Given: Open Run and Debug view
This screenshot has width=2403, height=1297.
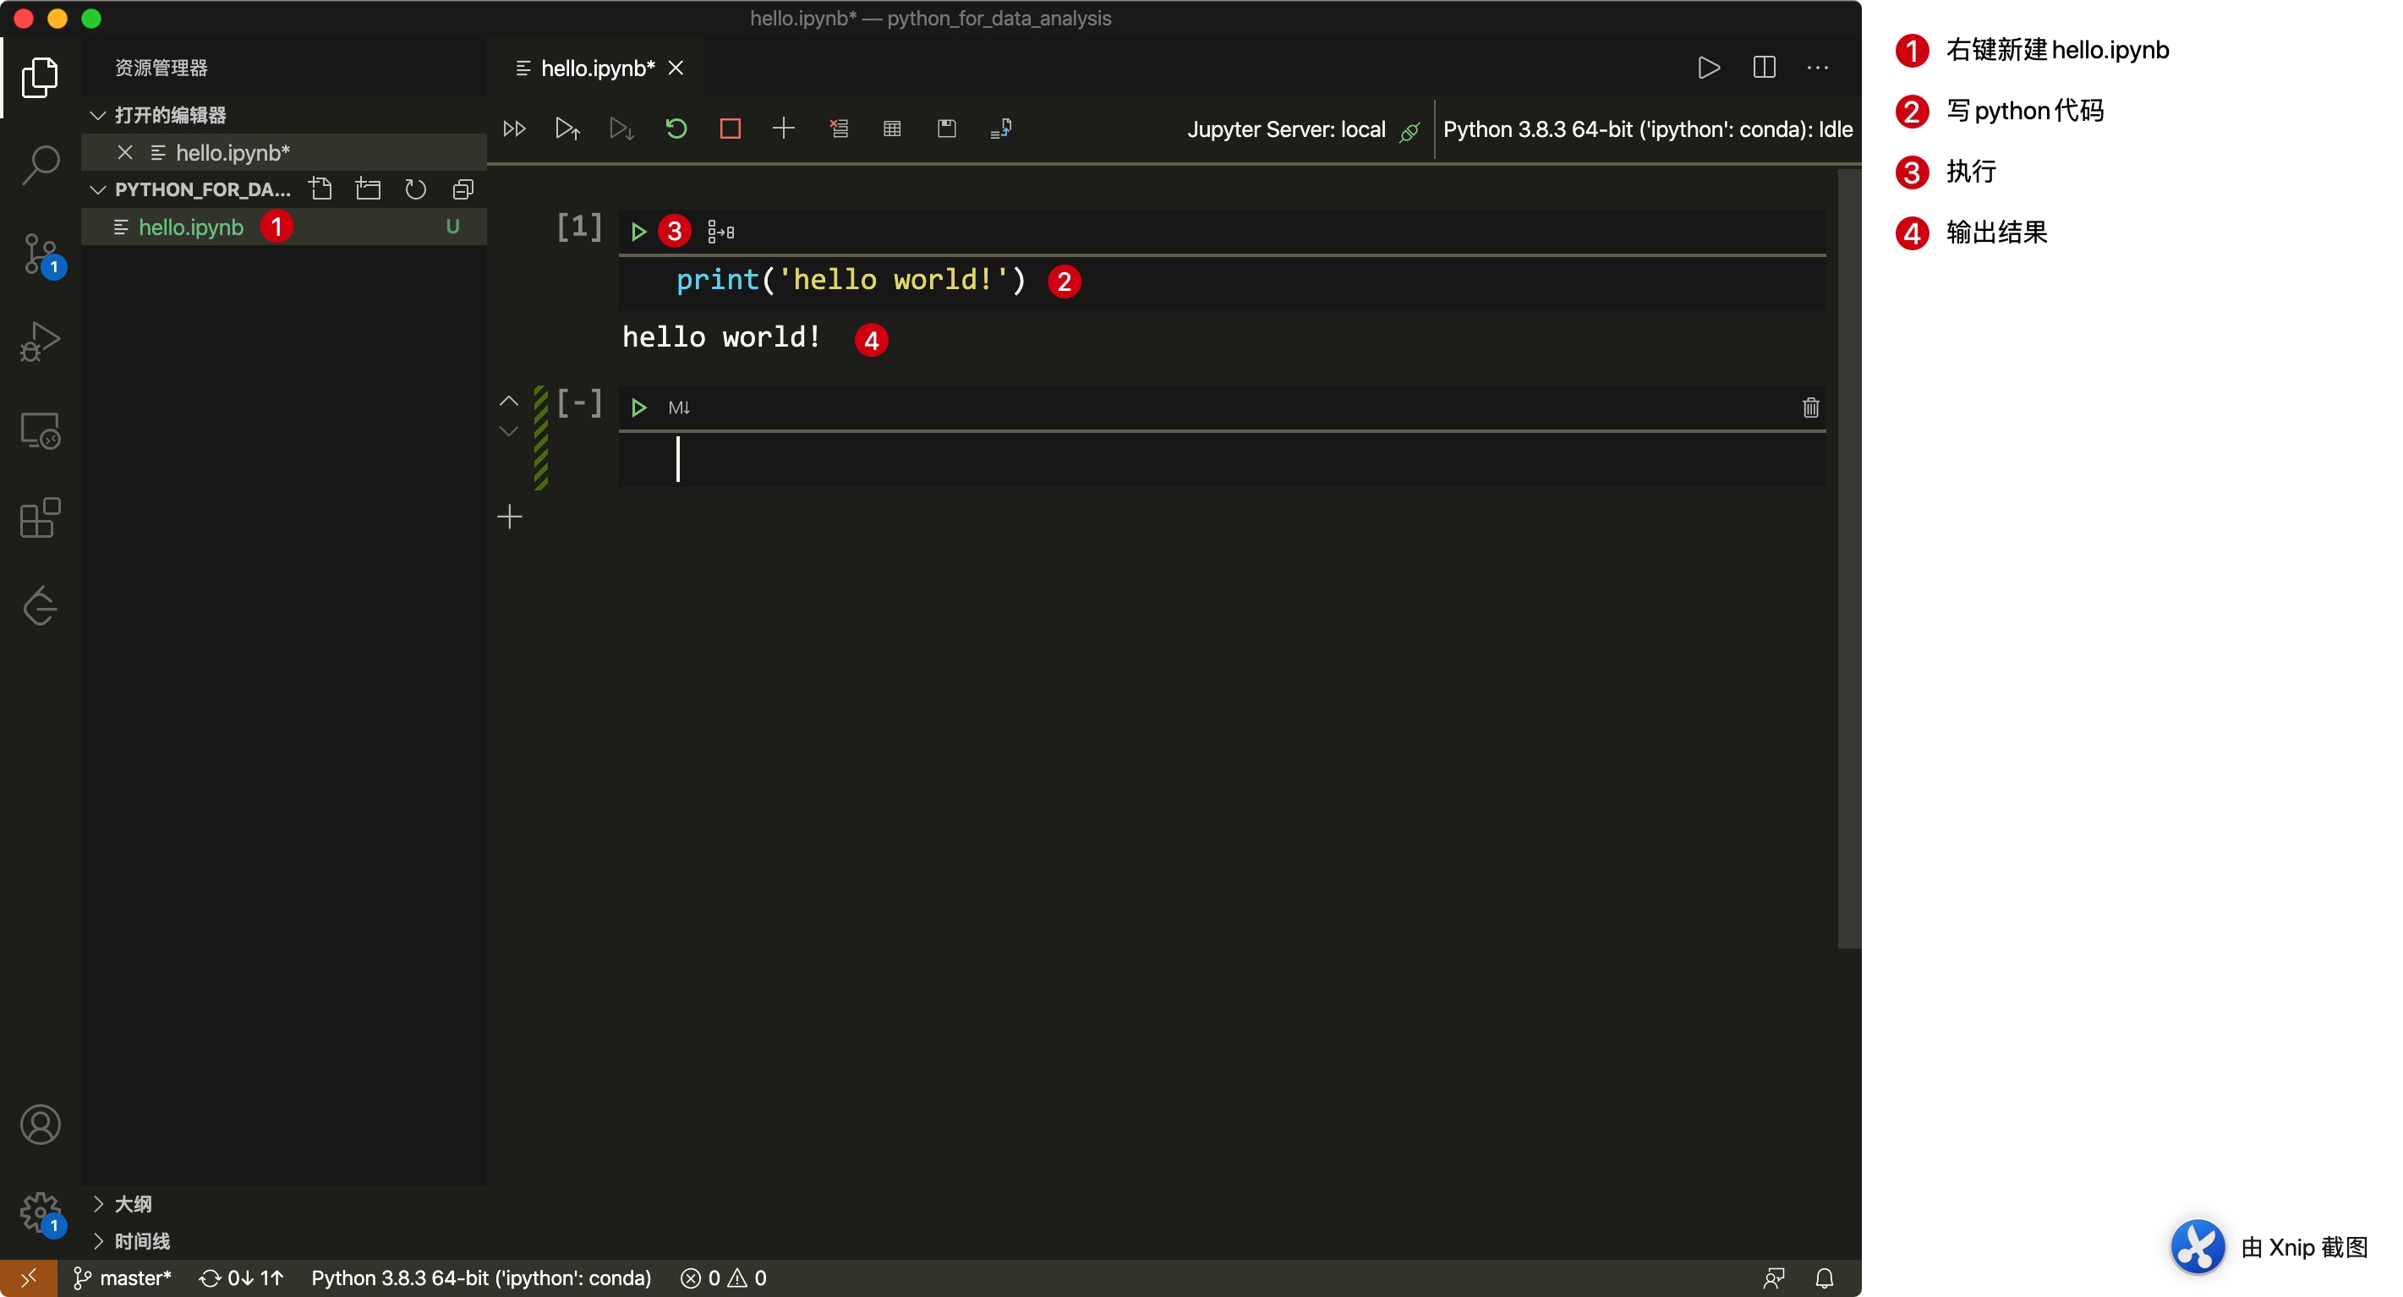Looking at the screenshot, I should coord(40,342).
